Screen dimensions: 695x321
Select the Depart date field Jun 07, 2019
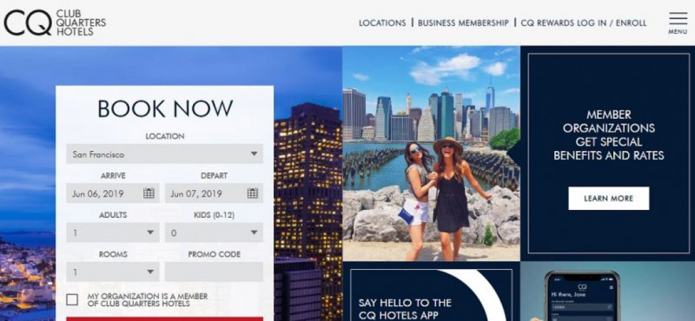click(214, 193)
